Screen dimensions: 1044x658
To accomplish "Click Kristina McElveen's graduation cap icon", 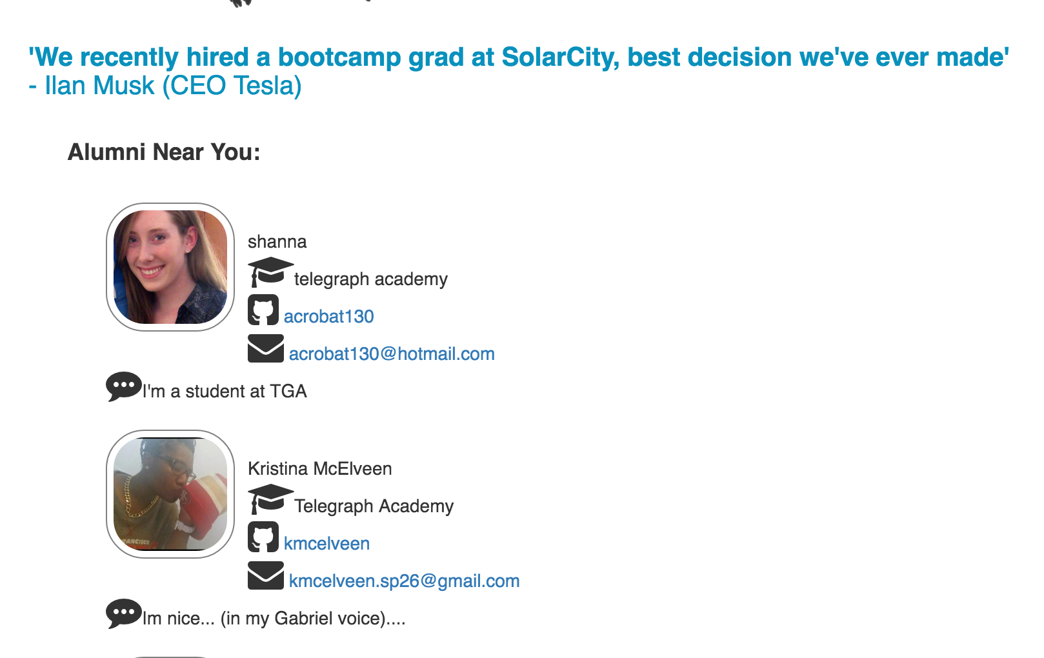I will (270, 499).
